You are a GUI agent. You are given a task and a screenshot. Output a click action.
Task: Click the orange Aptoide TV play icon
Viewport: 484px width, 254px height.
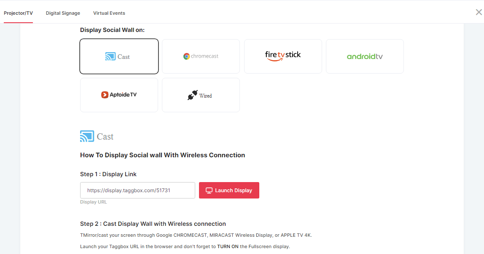click(x=105, y=95)
